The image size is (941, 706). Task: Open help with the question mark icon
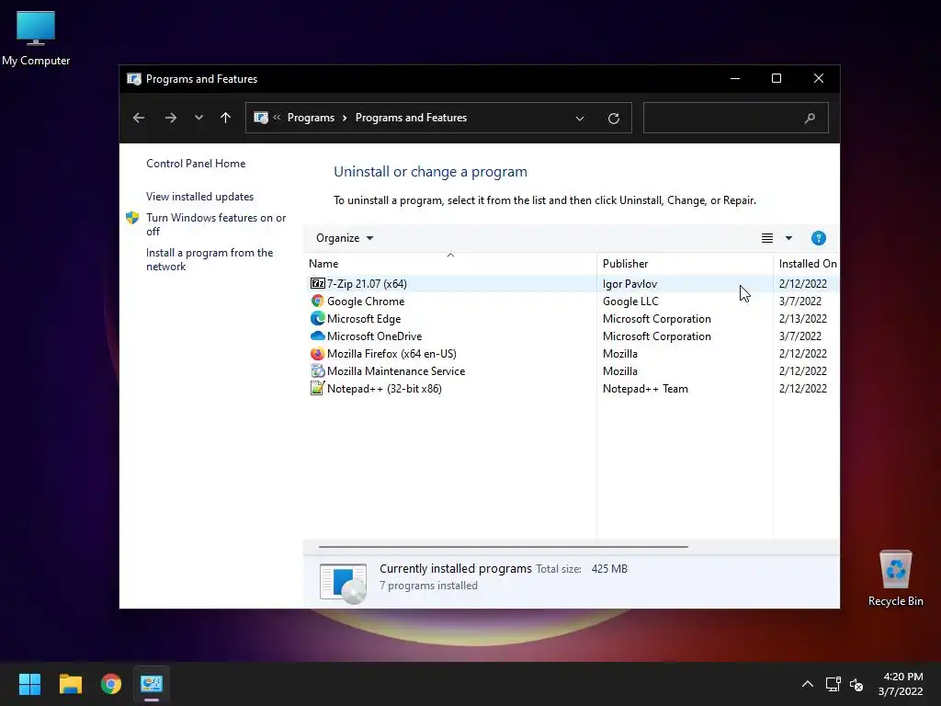click(x=819, y=238)
